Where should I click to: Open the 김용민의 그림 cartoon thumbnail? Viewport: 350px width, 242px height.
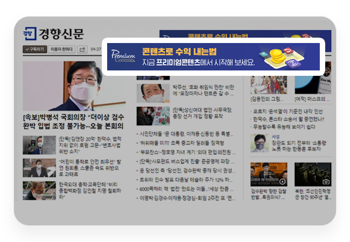click(x=269, y=84)
